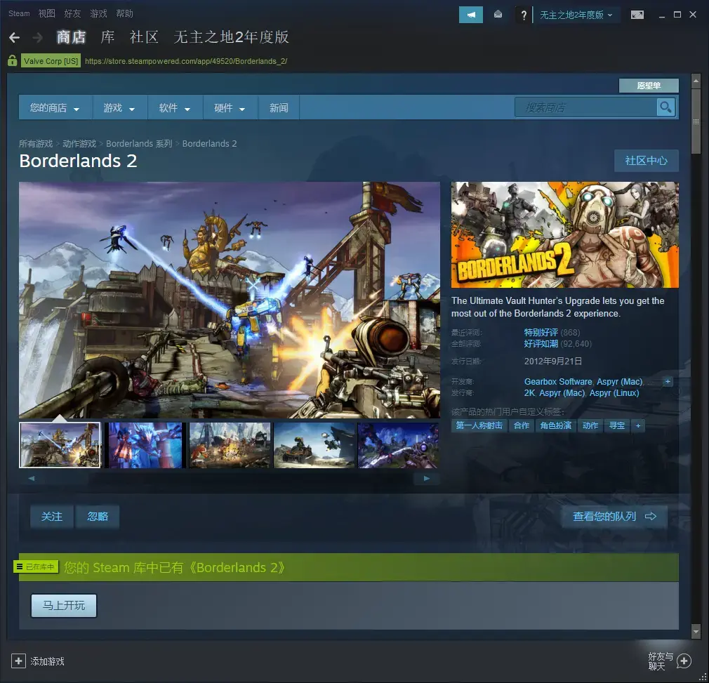Screen dimensions: 709x683
Task: Click the add game plus icon
Action: (x=18, y=661)
